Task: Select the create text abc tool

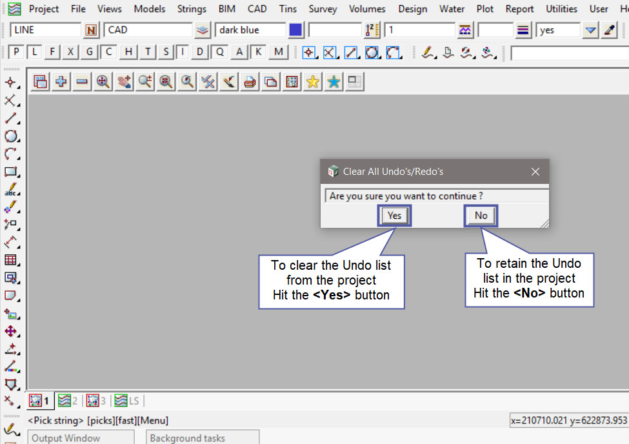Action: [10, 190]
